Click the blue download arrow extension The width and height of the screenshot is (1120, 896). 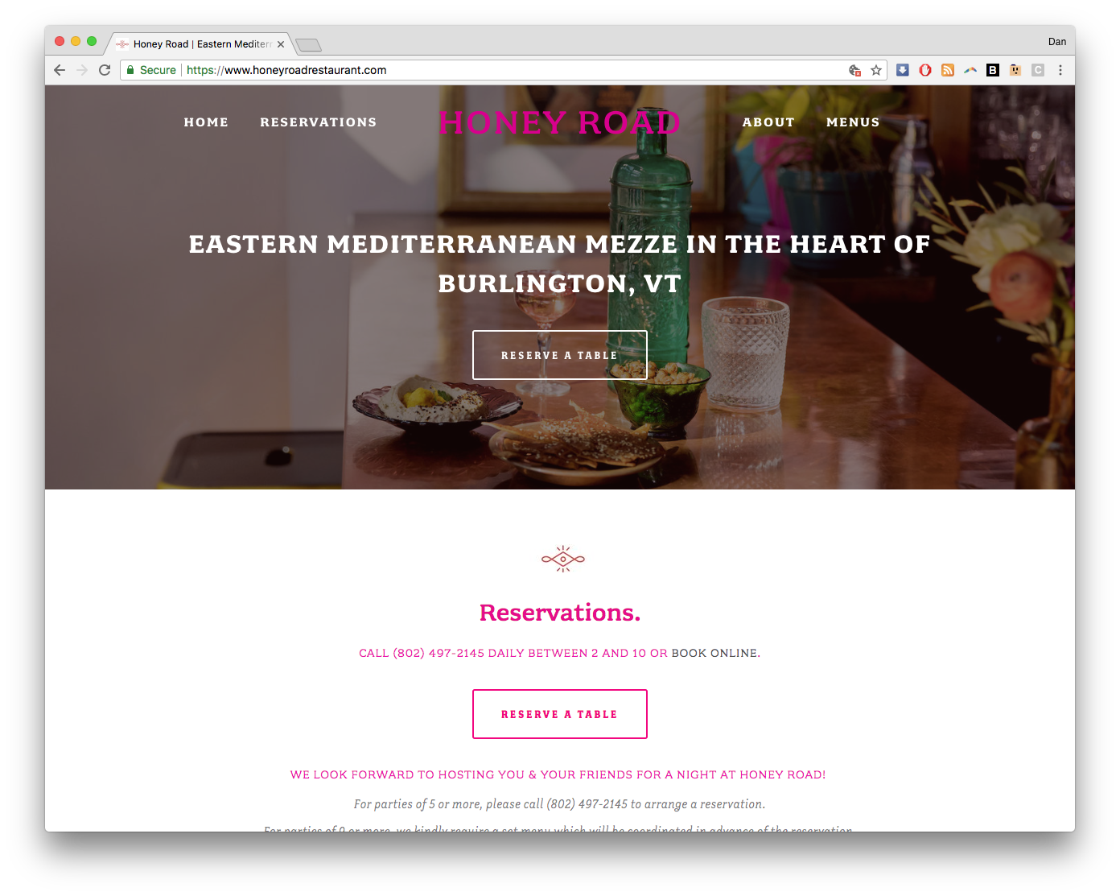[903, 70]
